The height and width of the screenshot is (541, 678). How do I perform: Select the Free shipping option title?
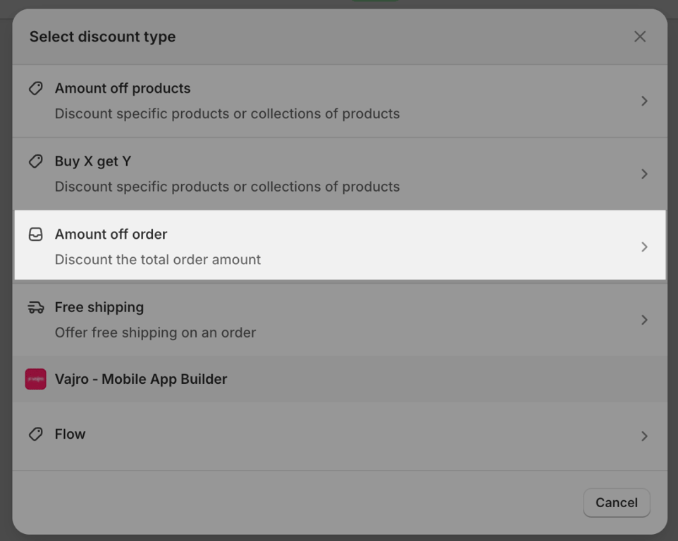point(99,307)
